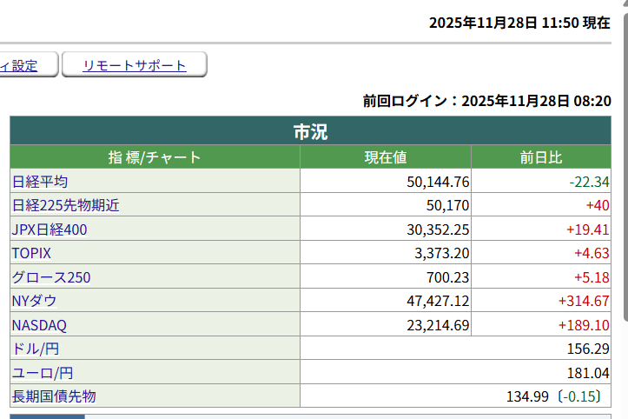Open the JPX日経400 indicator link

(50, 229)
